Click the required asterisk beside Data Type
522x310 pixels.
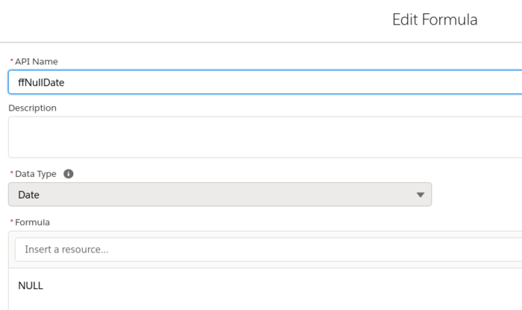click(x=10, y=174)
